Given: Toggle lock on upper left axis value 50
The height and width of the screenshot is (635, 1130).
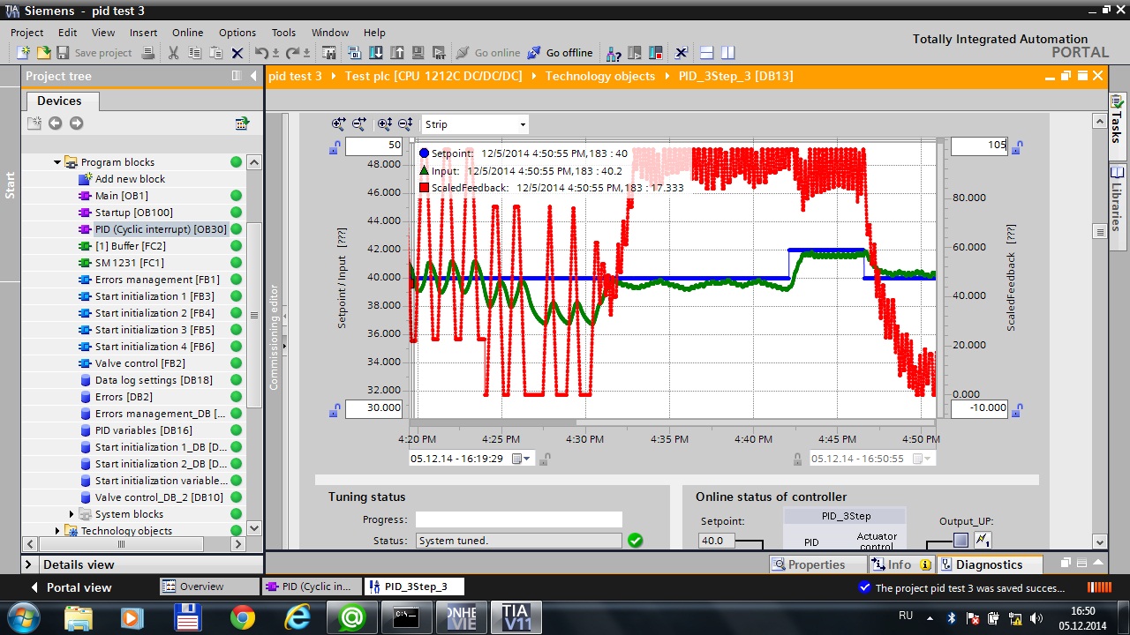Looking at the screenshot, I should 335,147.
